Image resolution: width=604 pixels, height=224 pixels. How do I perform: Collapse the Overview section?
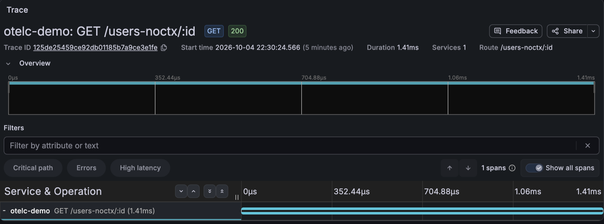[8, 63]
